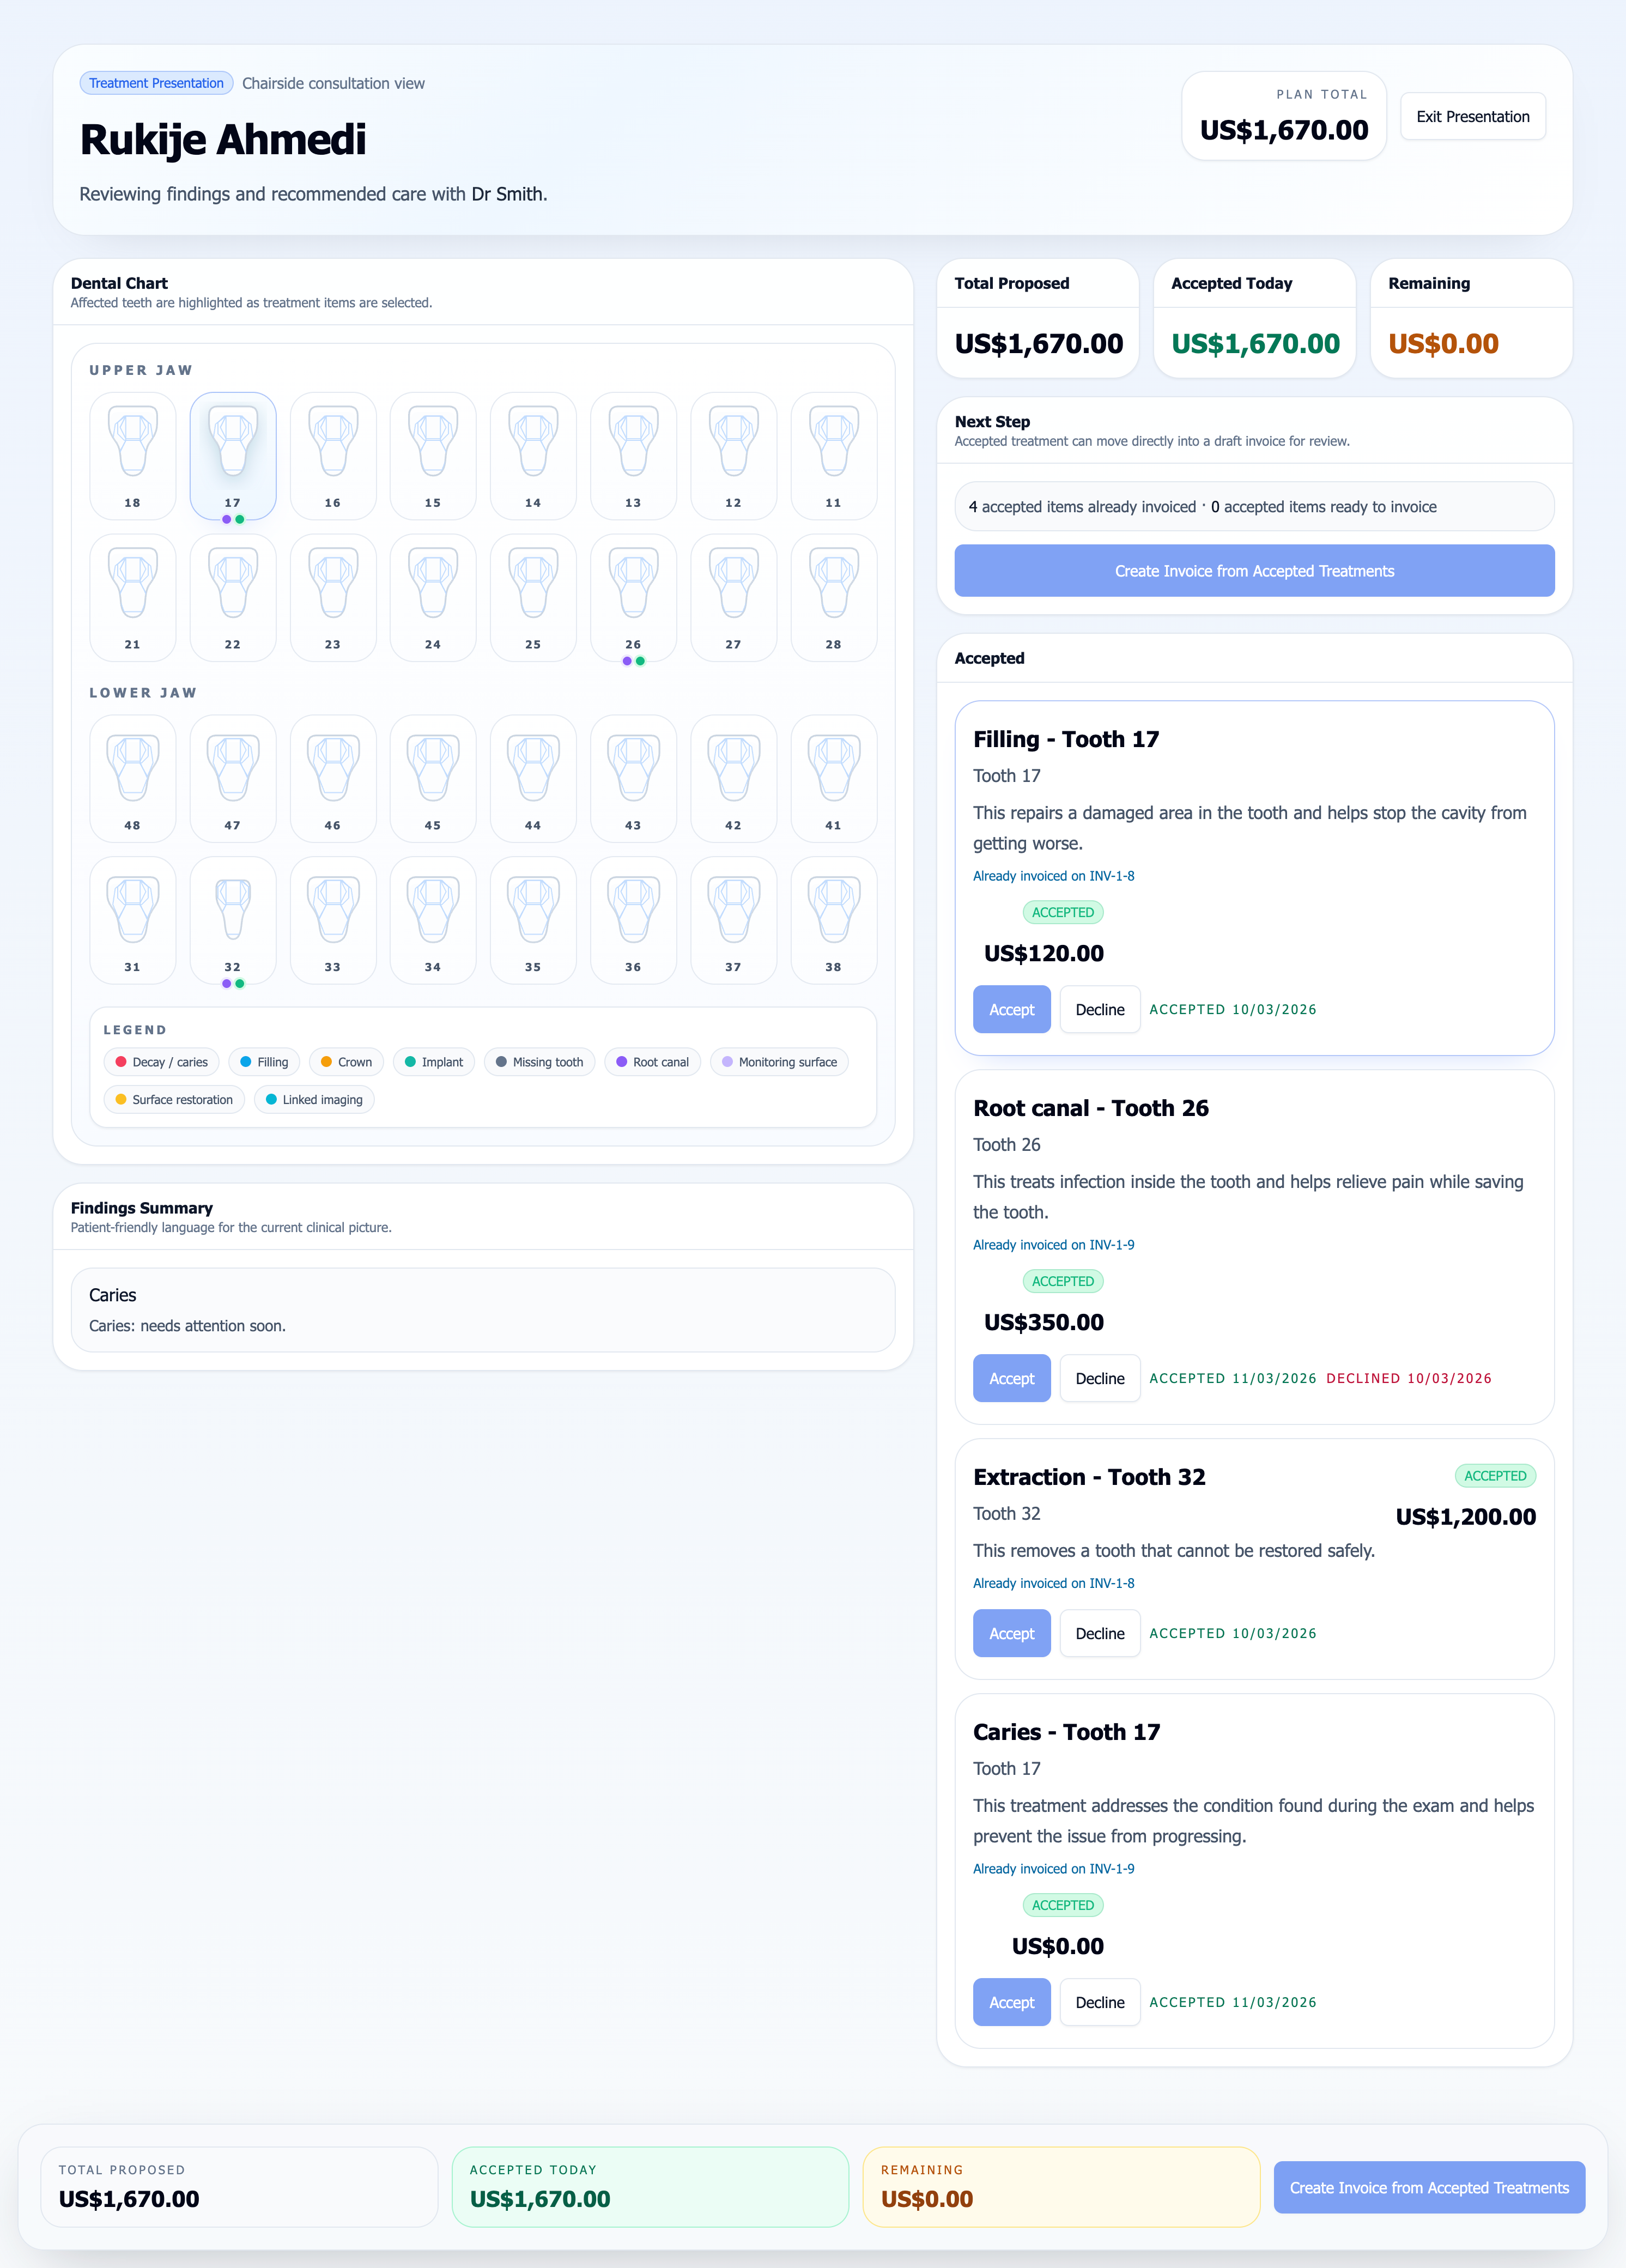Select tooth 32 in the lower jaw
The width and height of the screenshot is (1626, 2268).
point(232,919)
